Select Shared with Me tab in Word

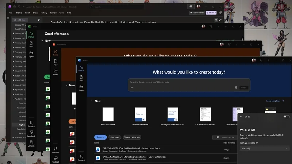(x=132, y=137)
